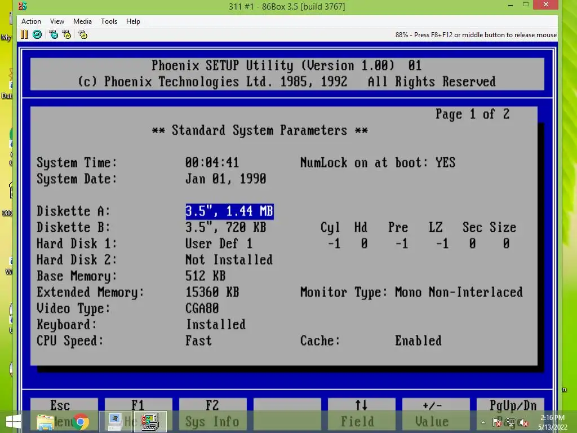Open the View menu
577x433 pixels.
pyautogui.click(x=57, y=21)
